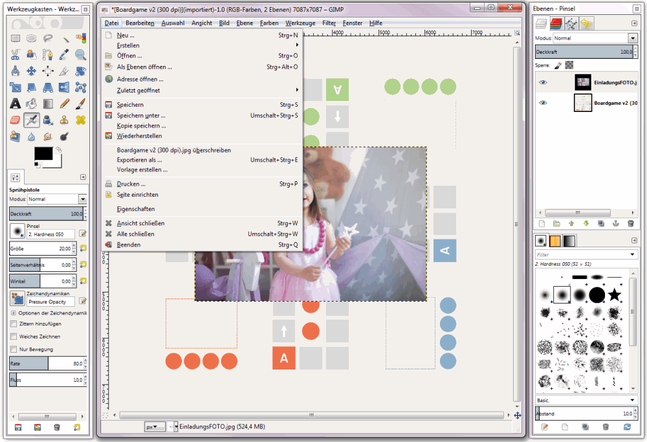647x442 pixels.
Task: Expand Optionen der Zeichendynamik
Action: pos(13,313)
